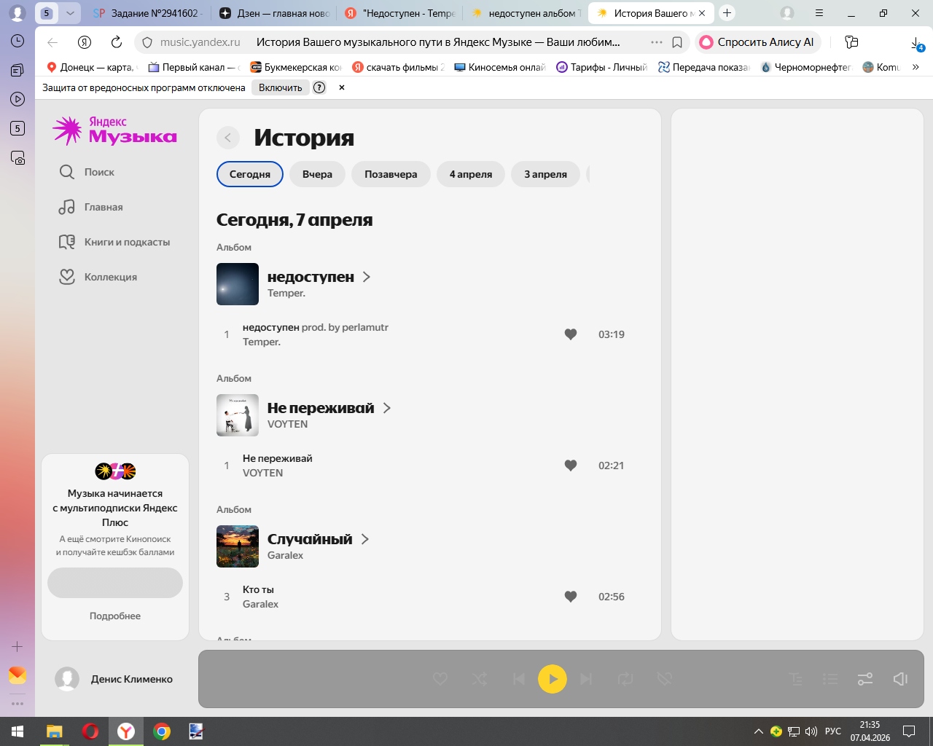933x746 pixels.
Task: Switch to the Дзен browser tab
Action: tap(275, 13)
